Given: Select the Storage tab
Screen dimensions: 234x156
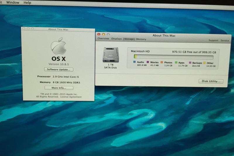Looking at the screenshot, I should pyautogui.click(x=129, y=39).
